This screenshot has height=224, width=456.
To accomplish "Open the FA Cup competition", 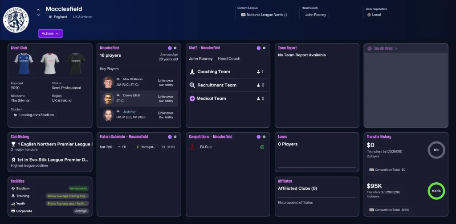I will (x=206, y=147).
